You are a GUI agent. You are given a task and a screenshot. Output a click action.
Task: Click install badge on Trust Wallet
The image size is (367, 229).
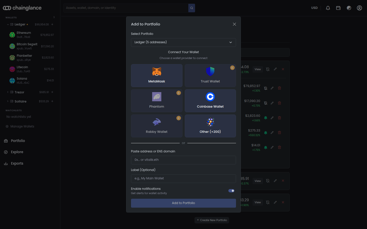point(232,68)
